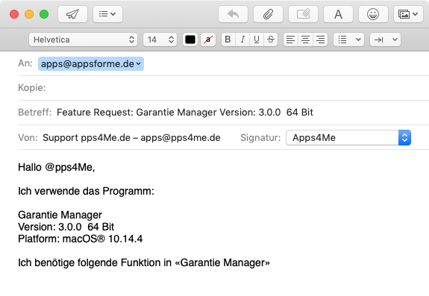The height and width of the screenshot is (296, 429).
Task: Close the compose window with red button
Action: pos(14,14)
